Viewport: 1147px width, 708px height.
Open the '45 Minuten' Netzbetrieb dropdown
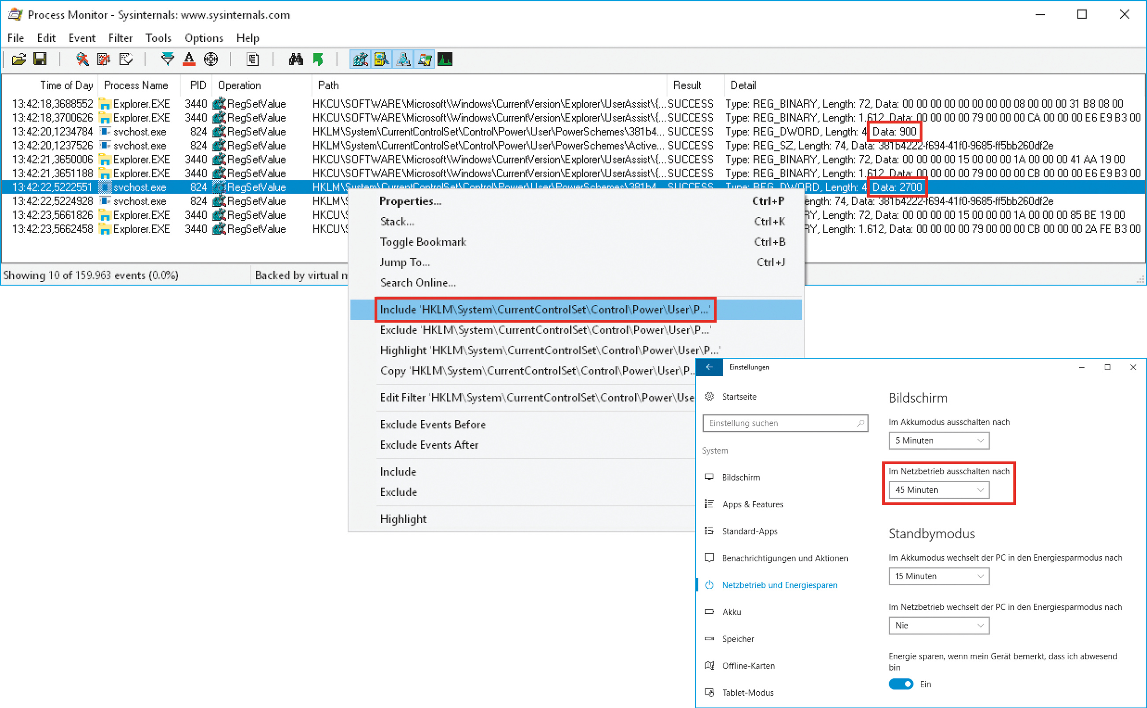[938, 490]
